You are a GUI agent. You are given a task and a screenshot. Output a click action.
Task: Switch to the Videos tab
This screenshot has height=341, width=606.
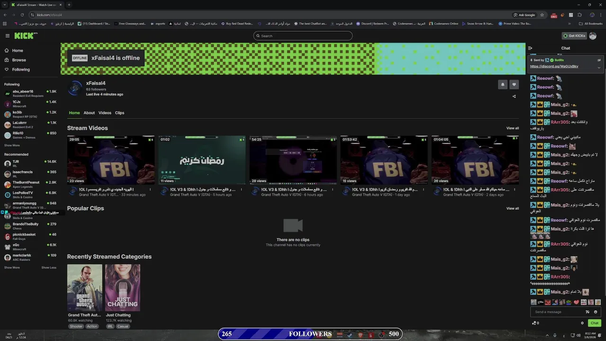coord(105,113)
